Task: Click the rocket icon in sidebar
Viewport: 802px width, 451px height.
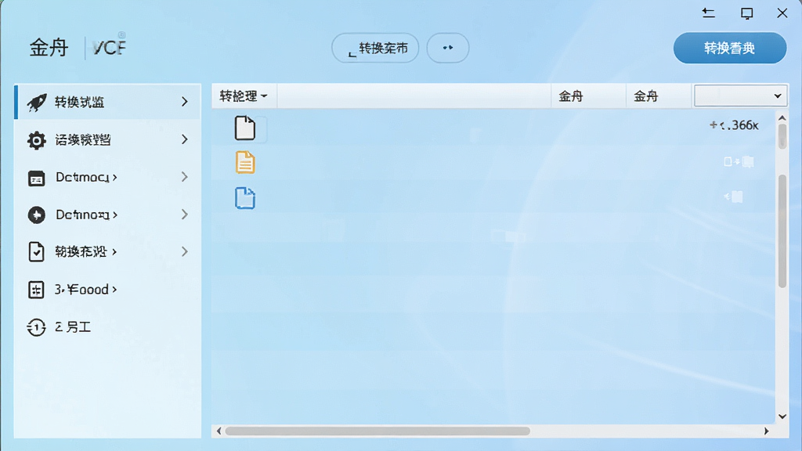Action: [37, 102]
